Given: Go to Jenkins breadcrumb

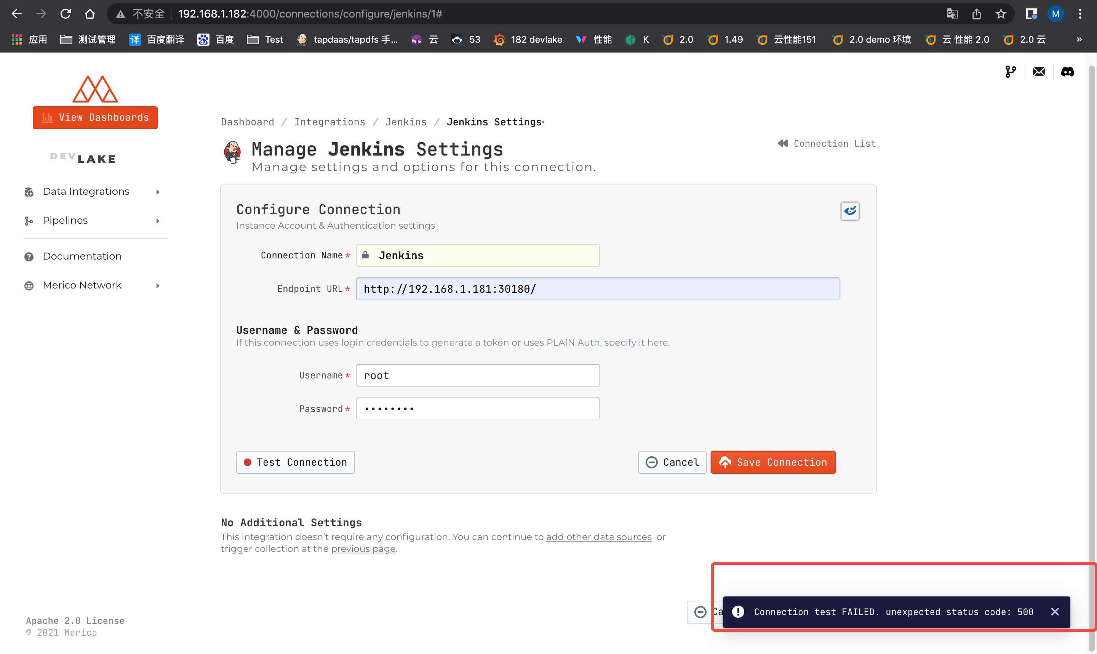Looking at the screenshot, I should tap(406, 122).
